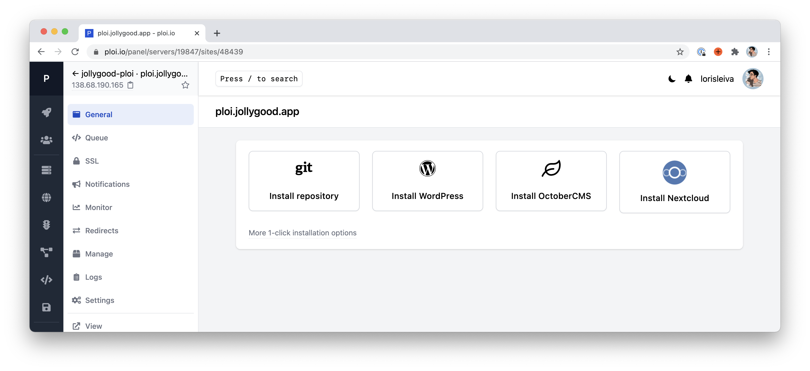This screenshot has height=371, width=810.
Task: Click the address bar URL
Action: [173, 52]
